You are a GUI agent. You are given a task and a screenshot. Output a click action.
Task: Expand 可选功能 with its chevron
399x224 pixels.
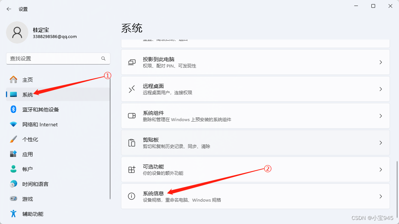click(x=381, y=169)
